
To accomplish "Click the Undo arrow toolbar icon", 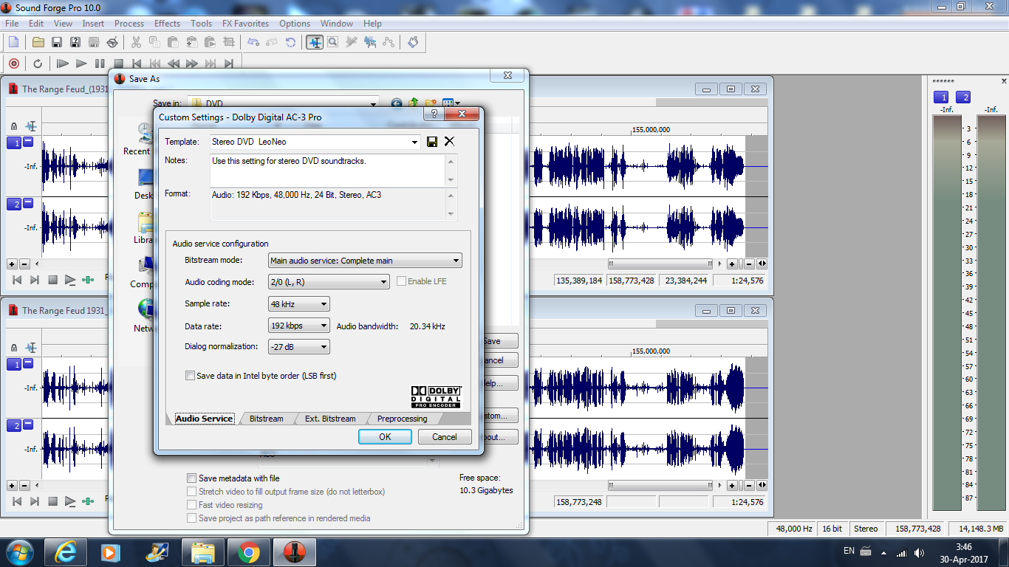I will point(253,42).
